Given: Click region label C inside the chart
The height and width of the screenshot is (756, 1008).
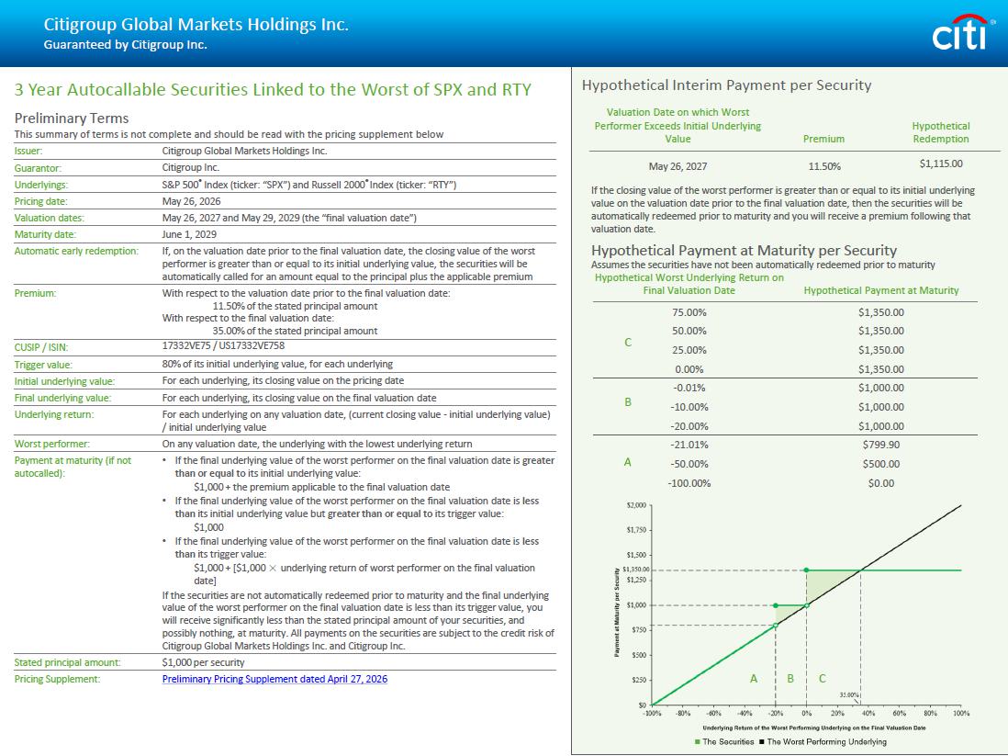Looking at the screenshot, I should click(x=822, y=679).
